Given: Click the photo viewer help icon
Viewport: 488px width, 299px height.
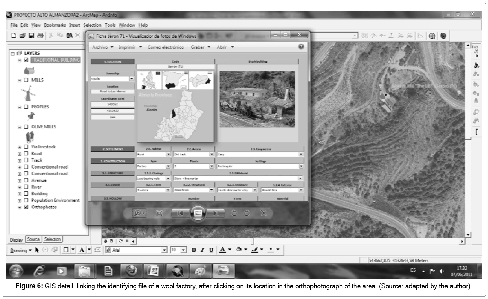Looking at the screenshot, I should [301, 47].
